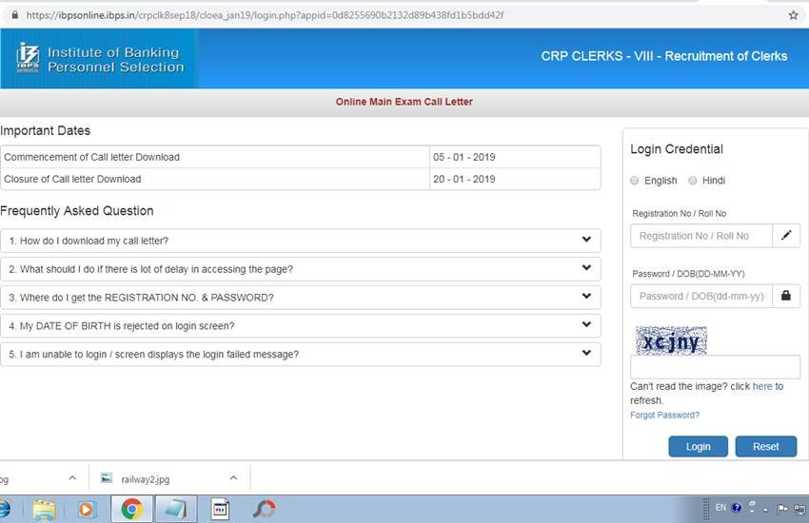
Task: Select the English language radio button
Action: click(x=635, y=181)
